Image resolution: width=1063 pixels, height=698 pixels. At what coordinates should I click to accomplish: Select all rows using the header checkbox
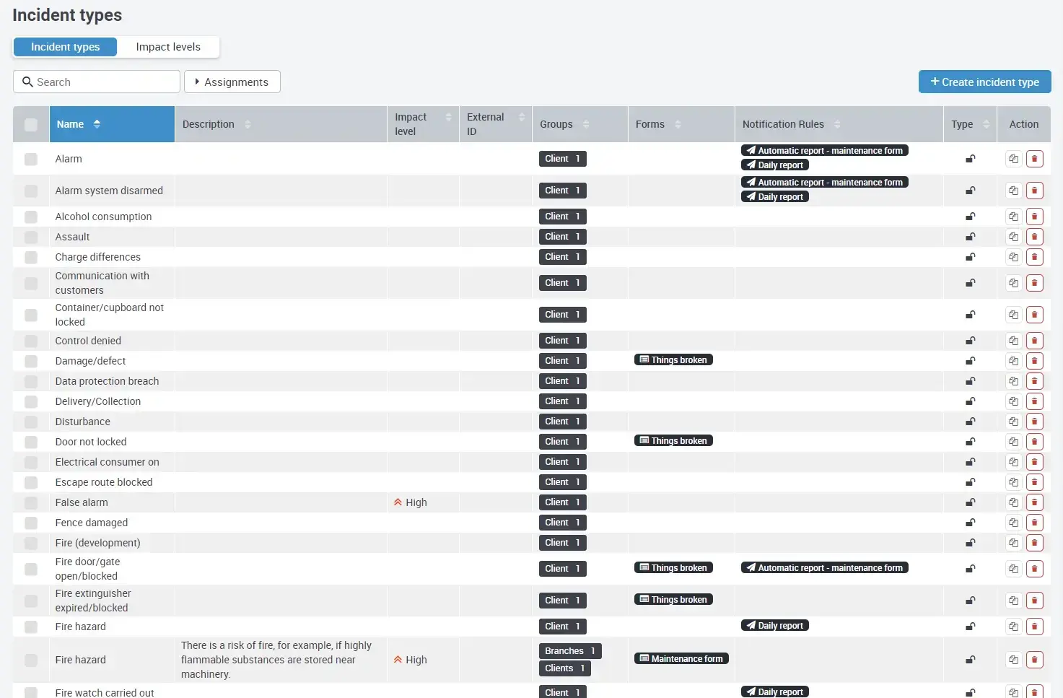coord(30,124)
